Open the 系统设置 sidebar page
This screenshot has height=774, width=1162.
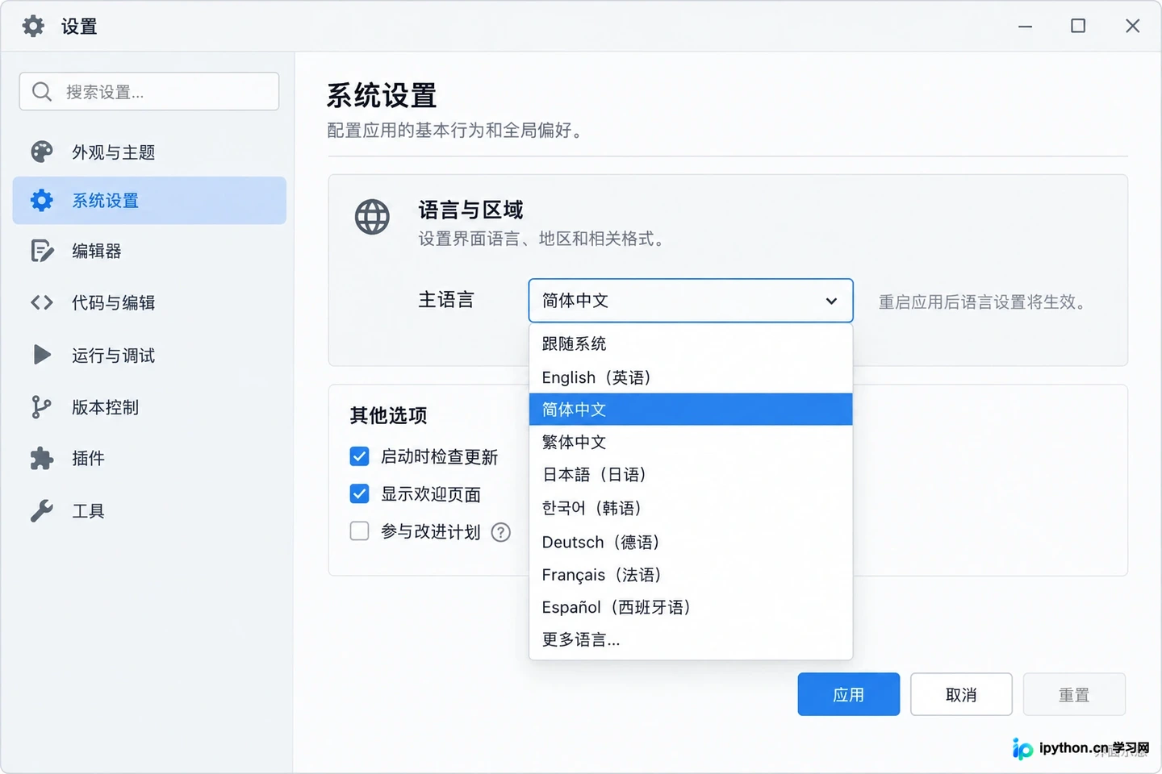(x=149, y=201)
